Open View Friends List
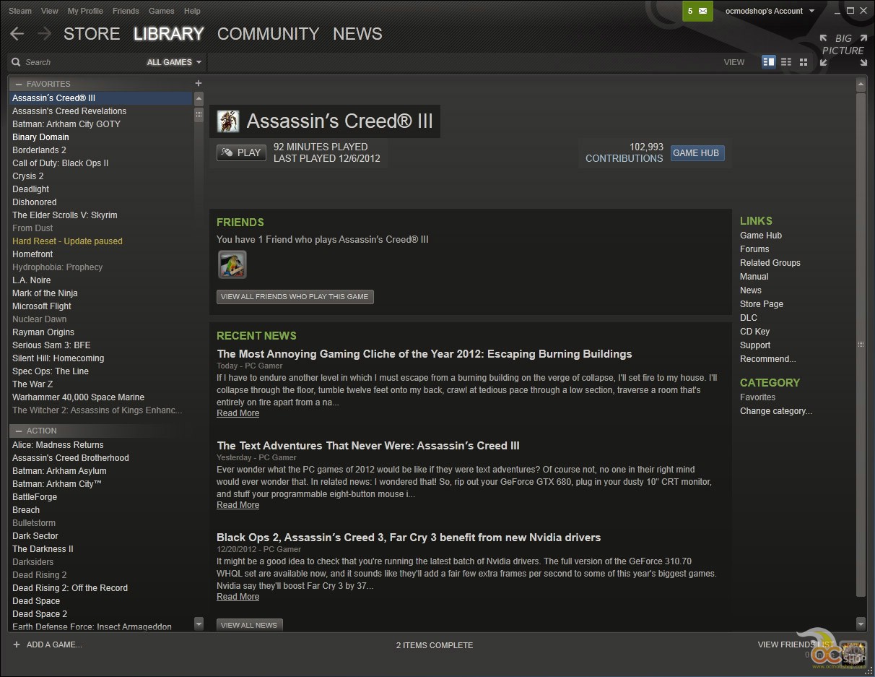Viewport: 875px width, 677px height. pos(796,644)
